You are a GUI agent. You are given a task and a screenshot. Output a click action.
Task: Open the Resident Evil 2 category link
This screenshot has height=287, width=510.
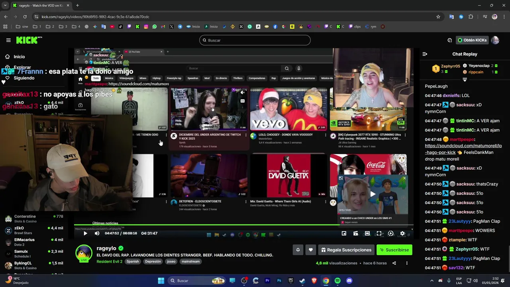tap(109, 261)
